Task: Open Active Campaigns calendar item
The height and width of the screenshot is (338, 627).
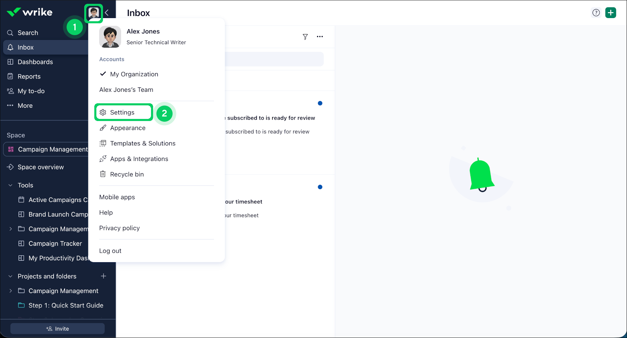Action: (x=53, y=200)
